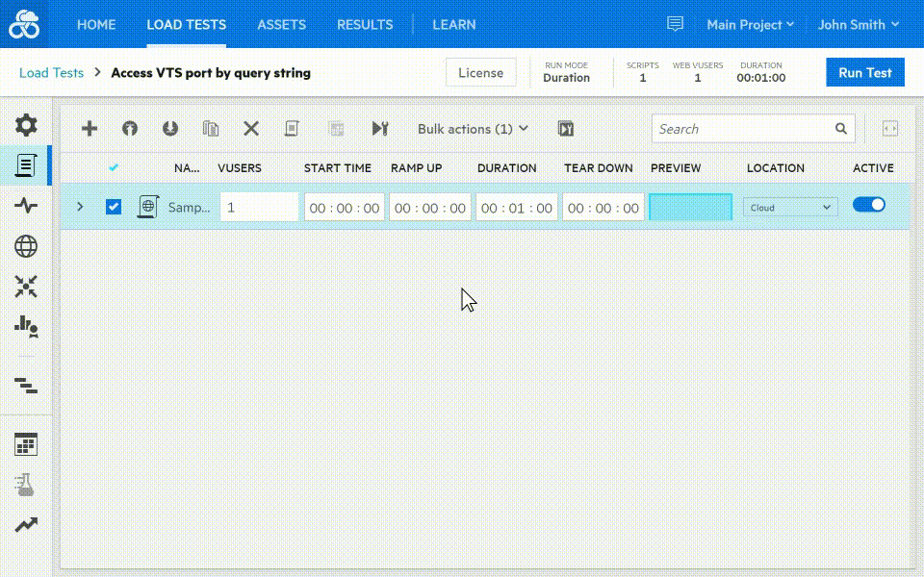Expand the Sample script row chevron
Viewport: 924px width, 577px height.
[x=80, y=206]
